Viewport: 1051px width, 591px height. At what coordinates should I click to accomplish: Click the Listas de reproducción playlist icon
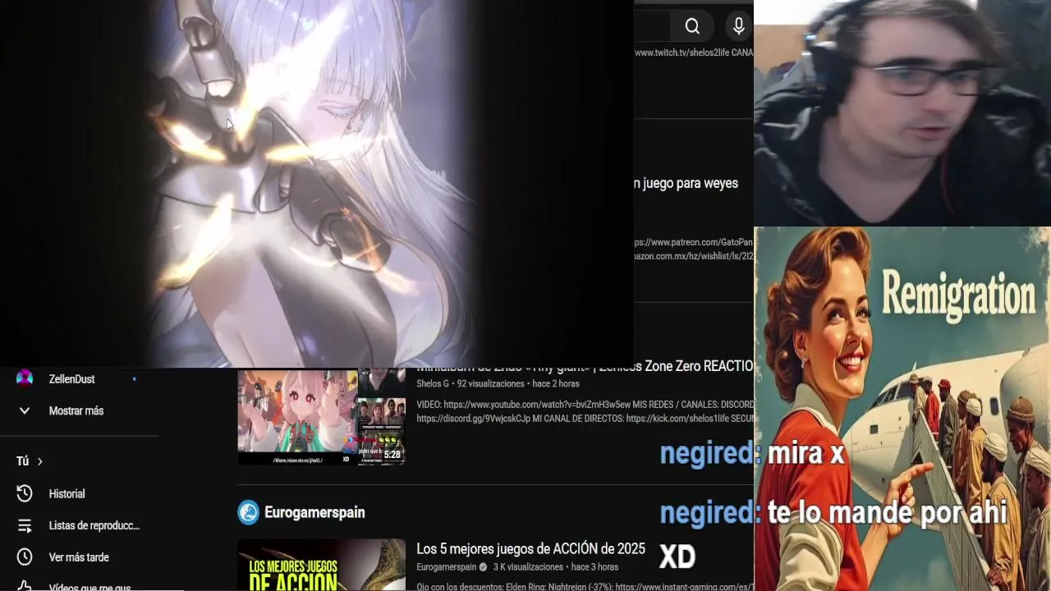point(25,525)
